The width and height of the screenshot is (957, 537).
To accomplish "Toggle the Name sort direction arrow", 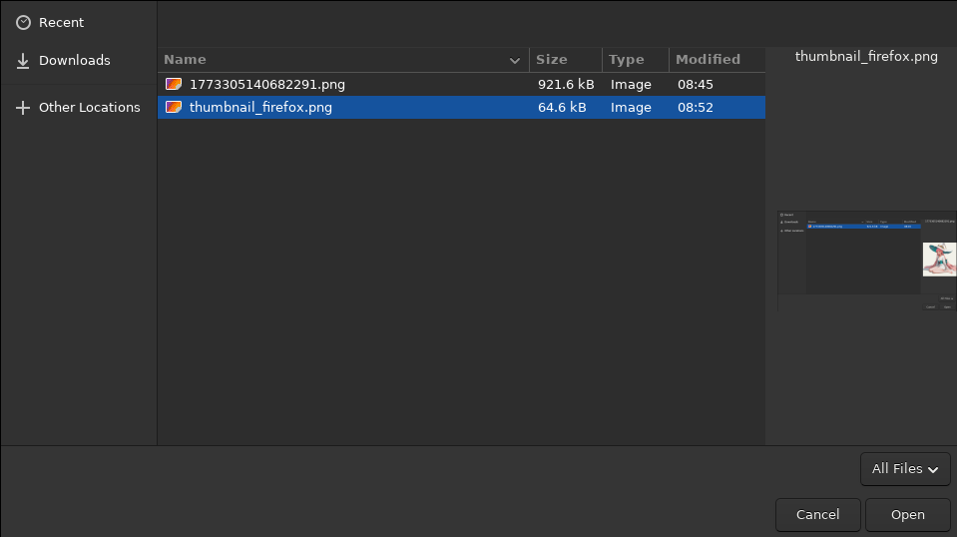I will 515,60.
